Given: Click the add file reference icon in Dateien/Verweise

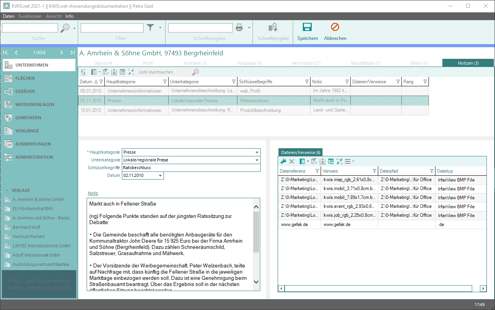Looking at the screenshot, I should pos(283,161).
